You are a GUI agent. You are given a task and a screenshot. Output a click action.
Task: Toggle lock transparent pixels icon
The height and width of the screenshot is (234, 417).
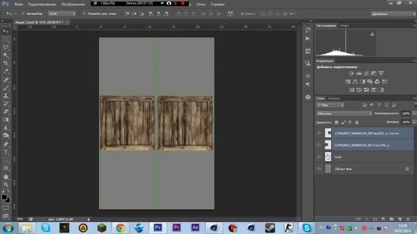point(336,122)
